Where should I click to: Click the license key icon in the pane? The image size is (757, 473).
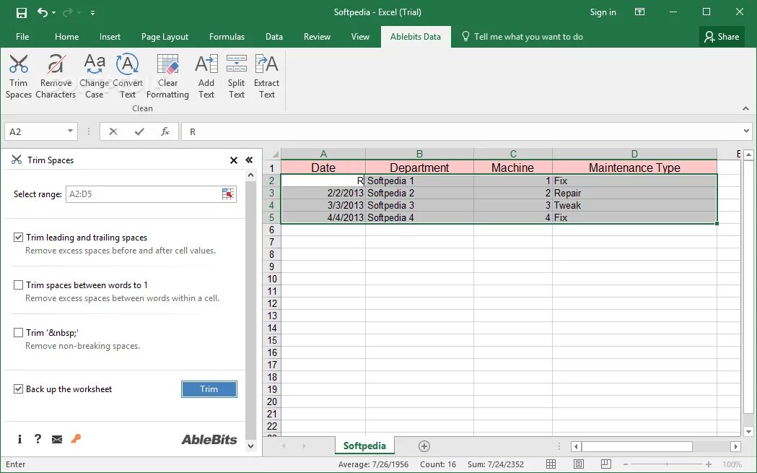click(76, 439)
